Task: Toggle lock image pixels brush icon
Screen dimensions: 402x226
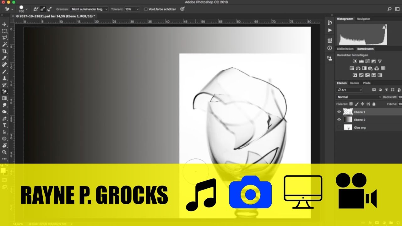Action: pyautogui.click(x=357, y=104)
